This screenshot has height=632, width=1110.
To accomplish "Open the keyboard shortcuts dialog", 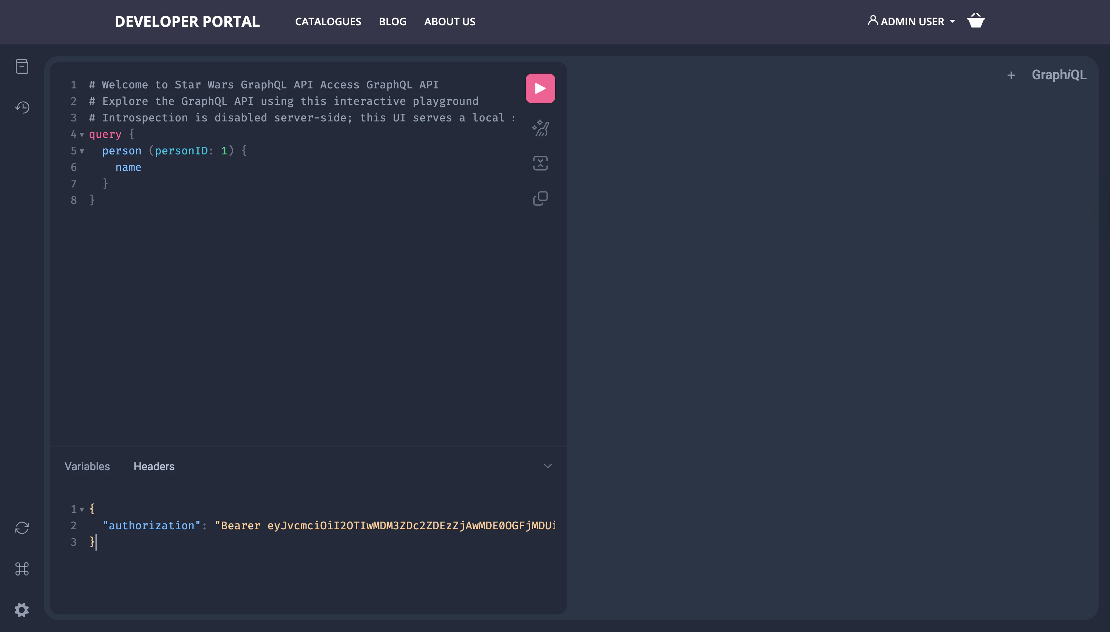I will (x=22, y=569).
